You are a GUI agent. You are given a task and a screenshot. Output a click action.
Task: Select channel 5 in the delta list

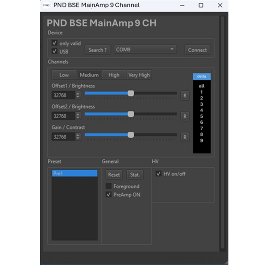point(201,116)
